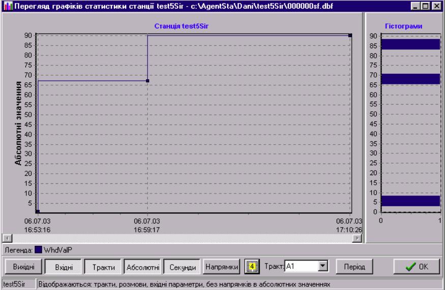The width and height of the screenshot is (445, 290).
Task: Toggle the Секунди button
Action: tap(182, 267)
